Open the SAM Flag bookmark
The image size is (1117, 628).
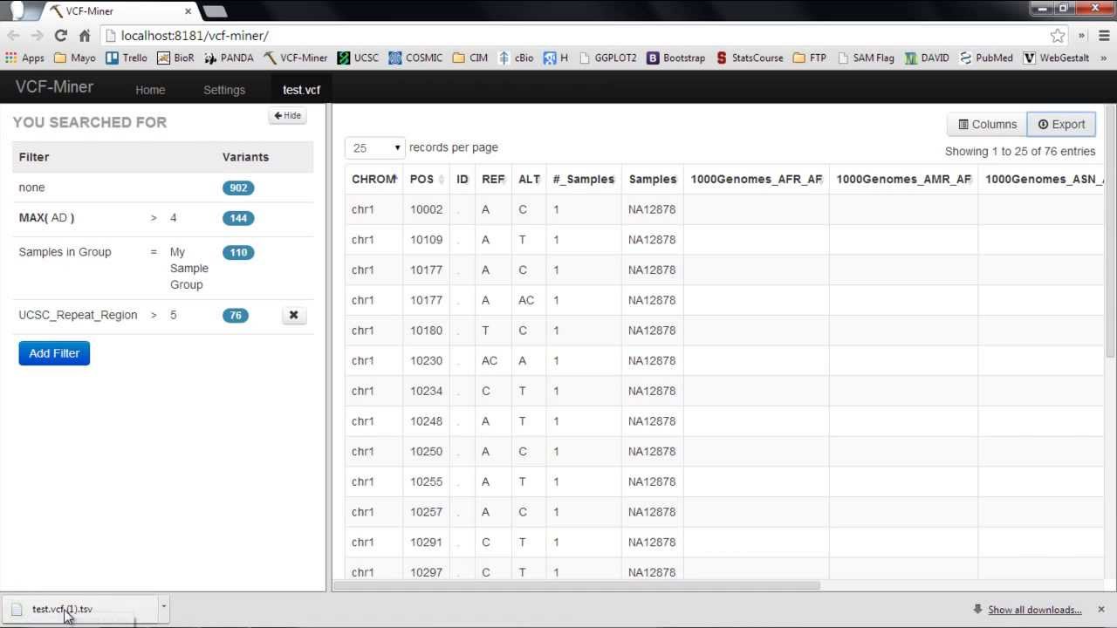[x=866, y=58]
